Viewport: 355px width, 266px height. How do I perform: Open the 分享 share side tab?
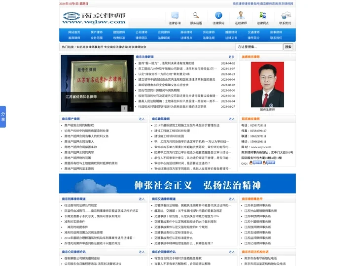[3, 117]
